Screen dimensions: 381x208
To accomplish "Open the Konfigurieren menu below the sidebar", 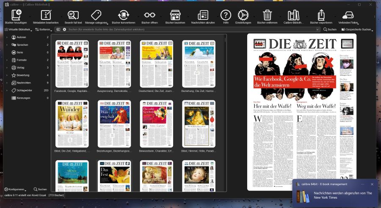I will pyautogui.click(x=15, y=189).
